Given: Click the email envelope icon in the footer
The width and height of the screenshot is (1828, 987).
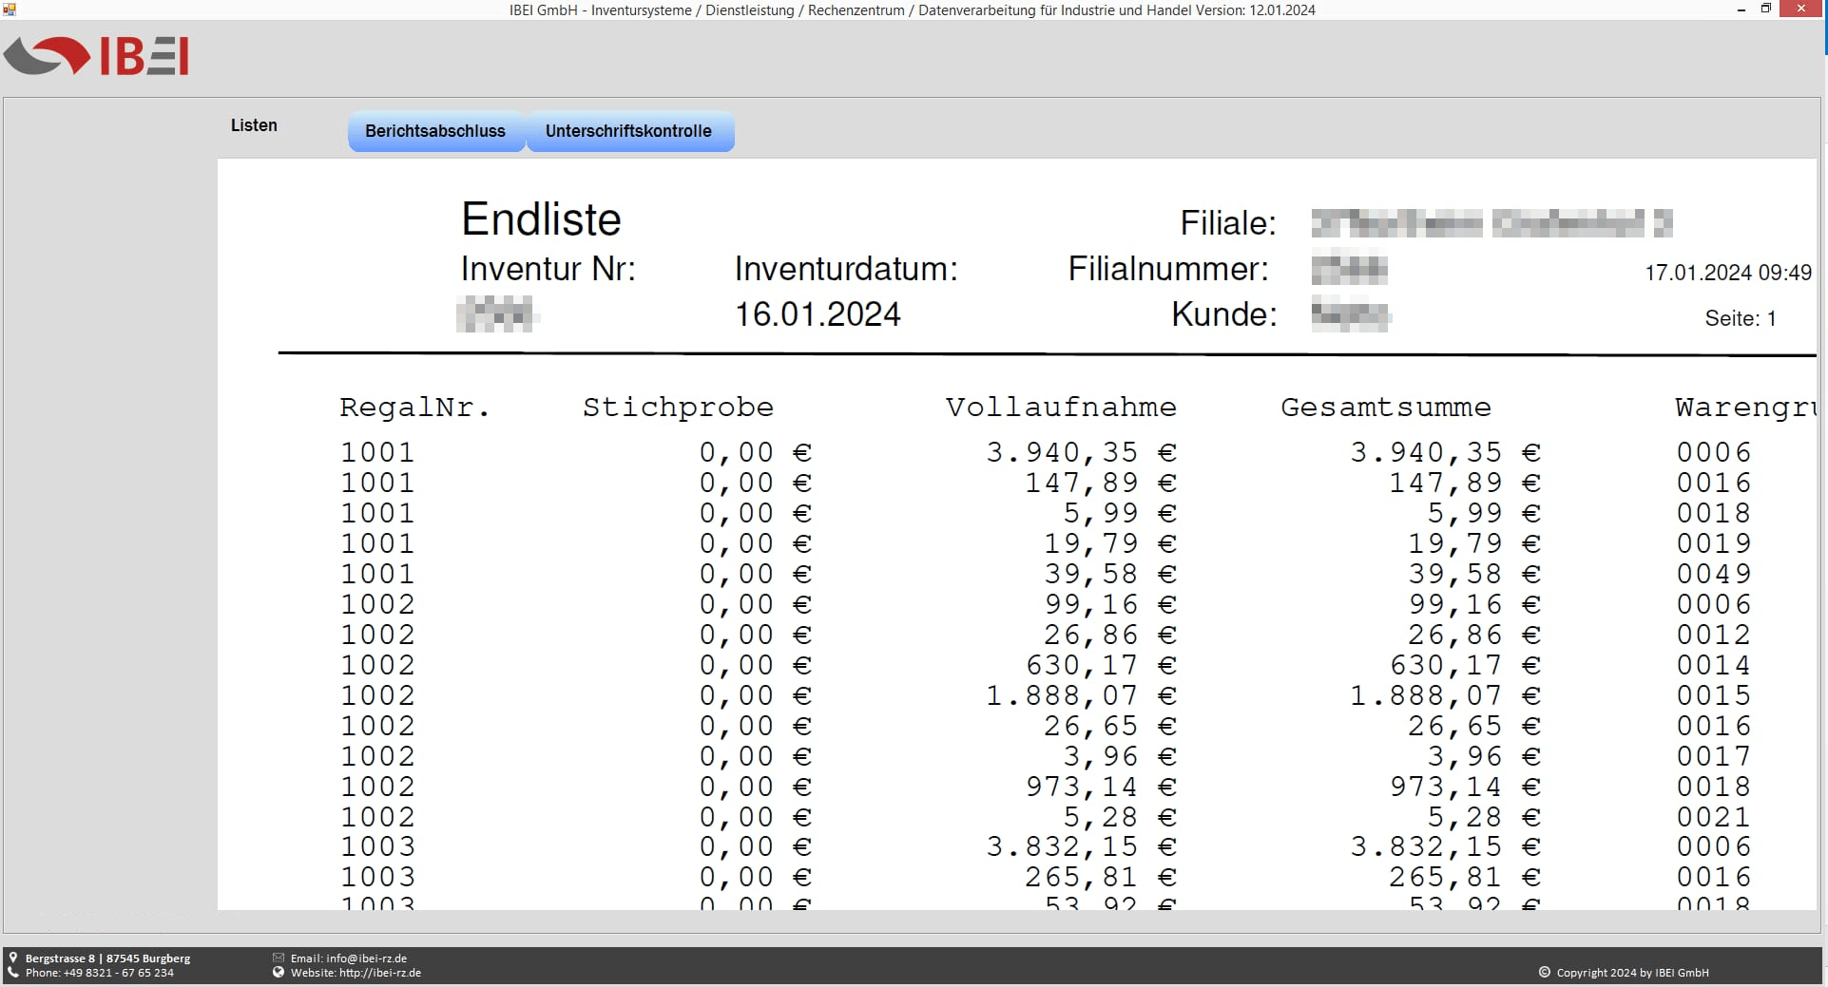Looking at the screenshot, I should pyautogui.click(x=278, y=958).
